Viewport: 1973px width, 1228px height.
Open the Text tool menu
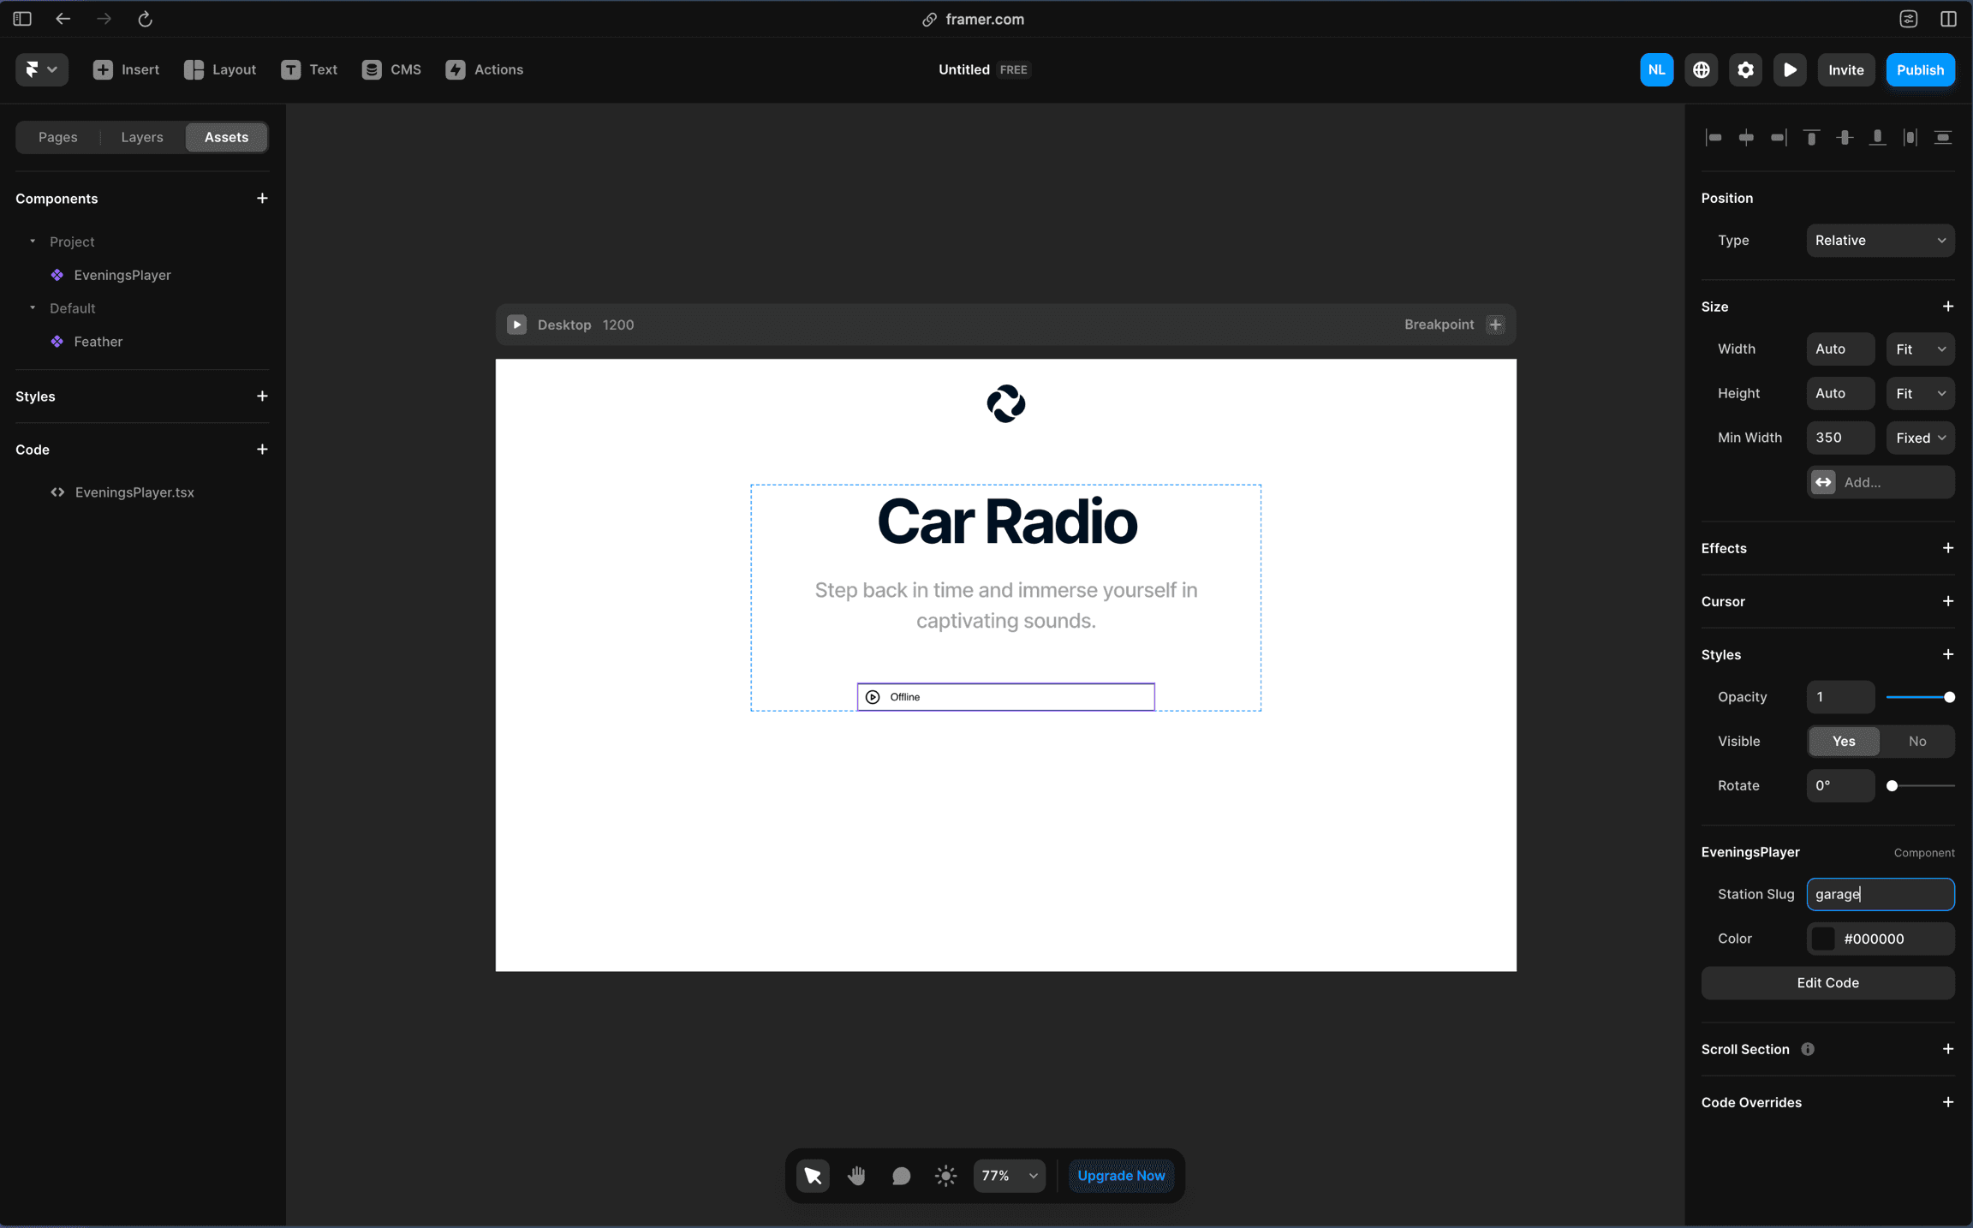pyautogui.click(x=309, y=69)
